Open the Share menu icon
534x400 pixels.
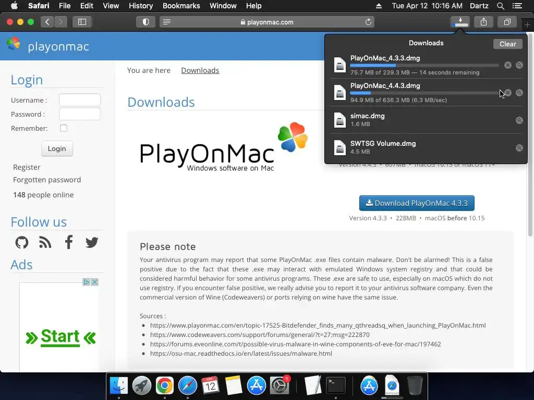(483, 22)
